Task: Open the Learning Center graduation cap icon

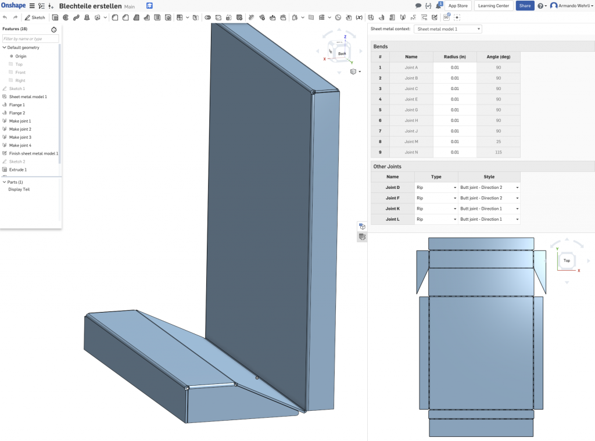Action: (x=149, y=6)
